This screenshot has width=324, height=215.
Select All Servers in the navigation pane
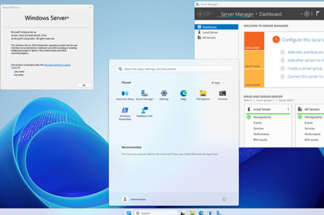pyautogui.click(x=209, y=37)
